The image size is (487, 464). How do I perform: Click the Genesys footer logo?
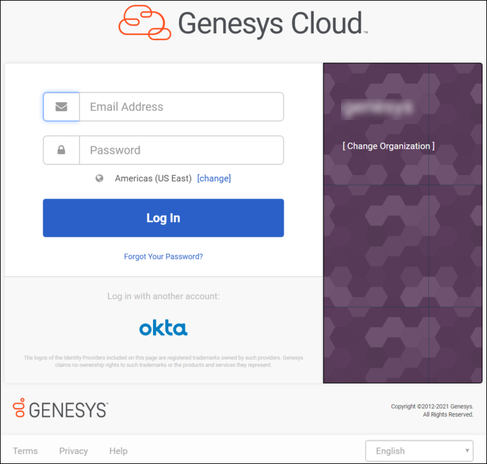tap(61, 408)
